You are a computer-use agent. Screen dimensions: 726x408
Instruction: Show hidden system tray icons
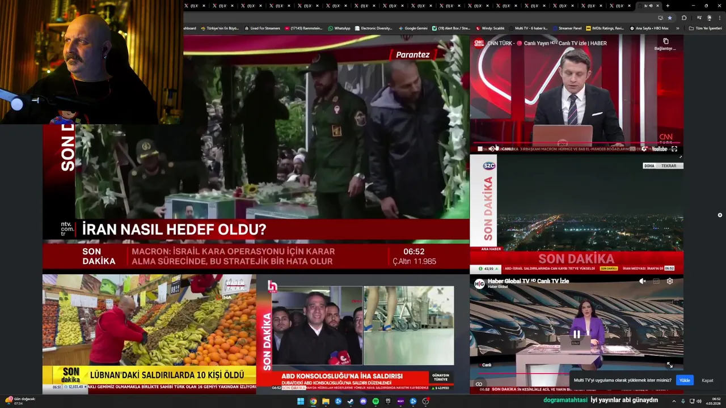674,401
